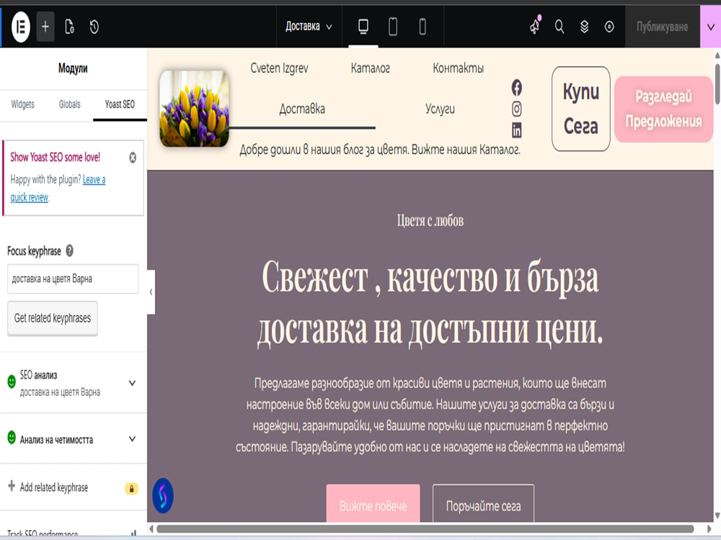Click the Модули panel title
721x540 pixels.
(x=73, y=68)
